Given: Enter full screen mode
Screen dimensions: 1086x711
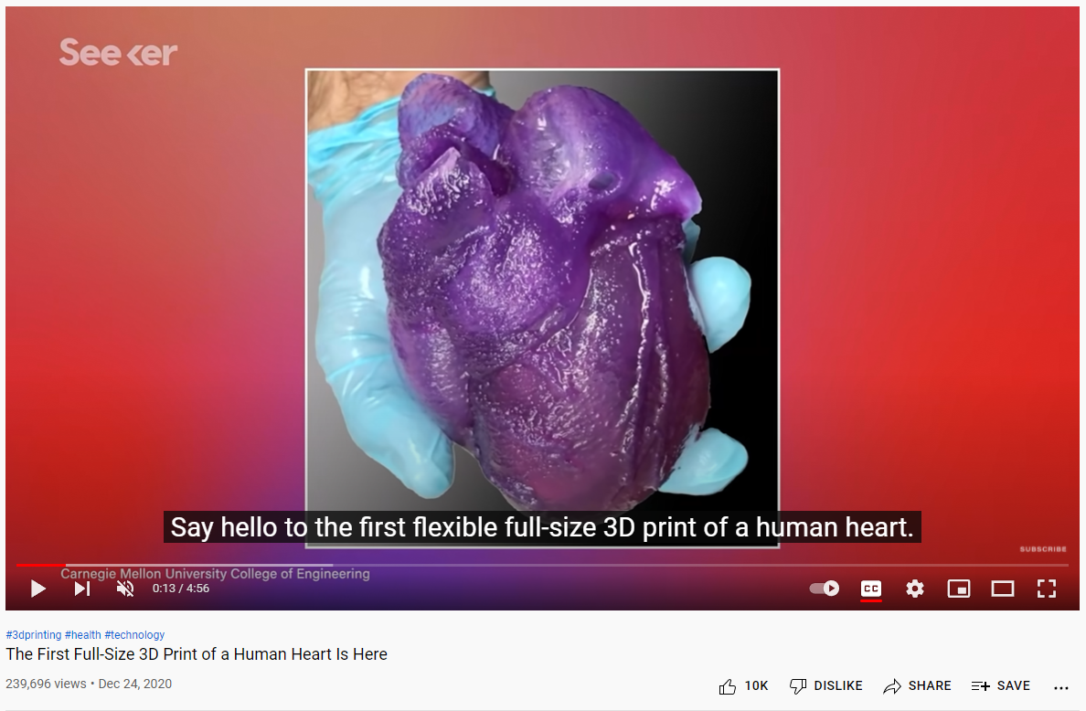Looking at the screenshot, I should (1047, 589).
